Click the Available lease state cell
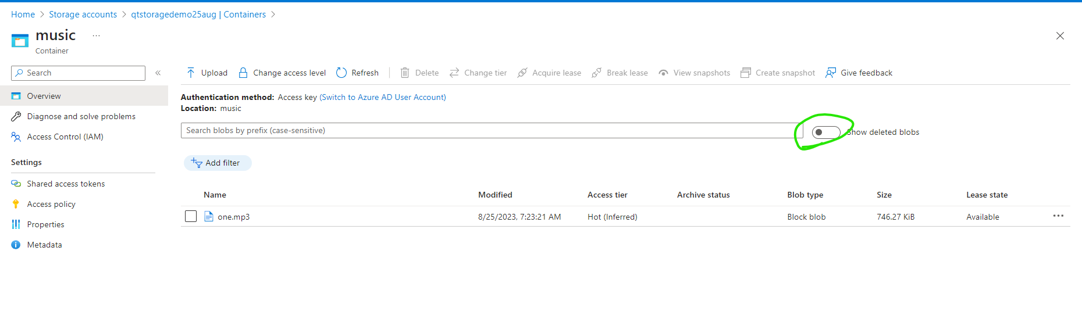Screen dimensions: 1082x326 click(x=983, y=217)
